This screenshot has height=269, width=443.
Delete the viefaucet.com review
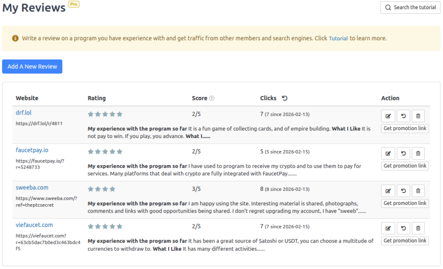coord(418,228)
